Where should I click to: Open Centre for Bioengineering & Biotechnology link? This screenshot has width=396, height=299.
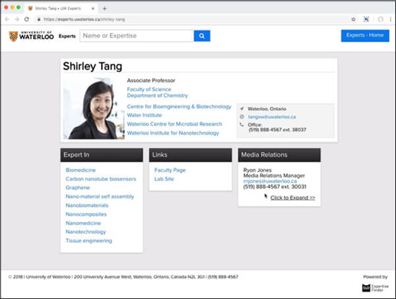point(179,106)
